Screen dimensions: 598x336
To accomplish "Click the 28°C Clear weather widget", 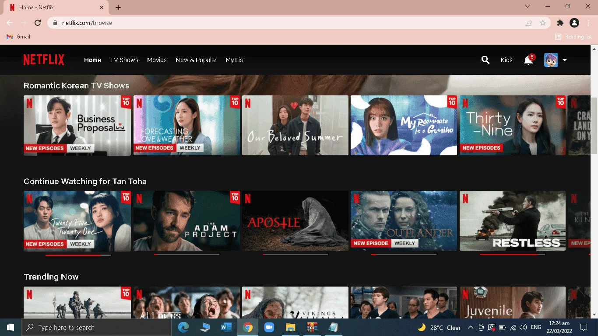I will [x=439, y=327].
